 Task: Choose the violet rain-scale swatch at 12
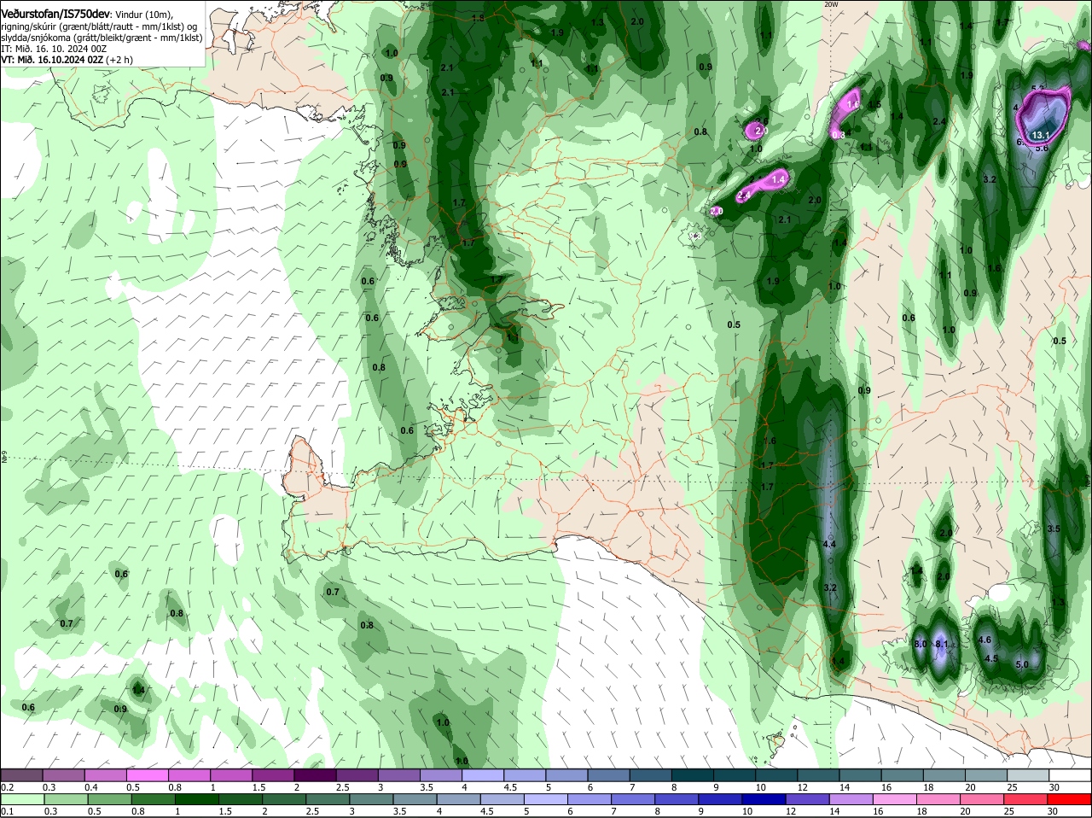pyautogui.click(x=808, y=799)
